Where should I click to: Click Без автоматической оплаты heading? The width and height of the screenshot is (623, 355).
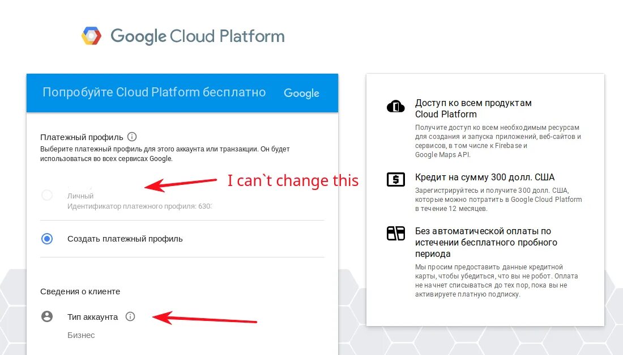click(x=486, y=242)
